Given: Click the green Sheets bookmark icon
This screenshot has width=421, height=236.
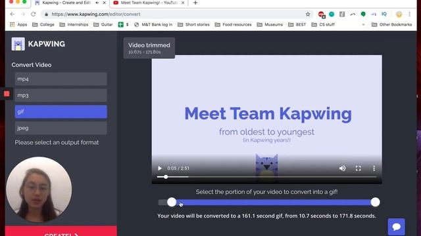Looking at the screenshot, I should [x=121, y=25].
